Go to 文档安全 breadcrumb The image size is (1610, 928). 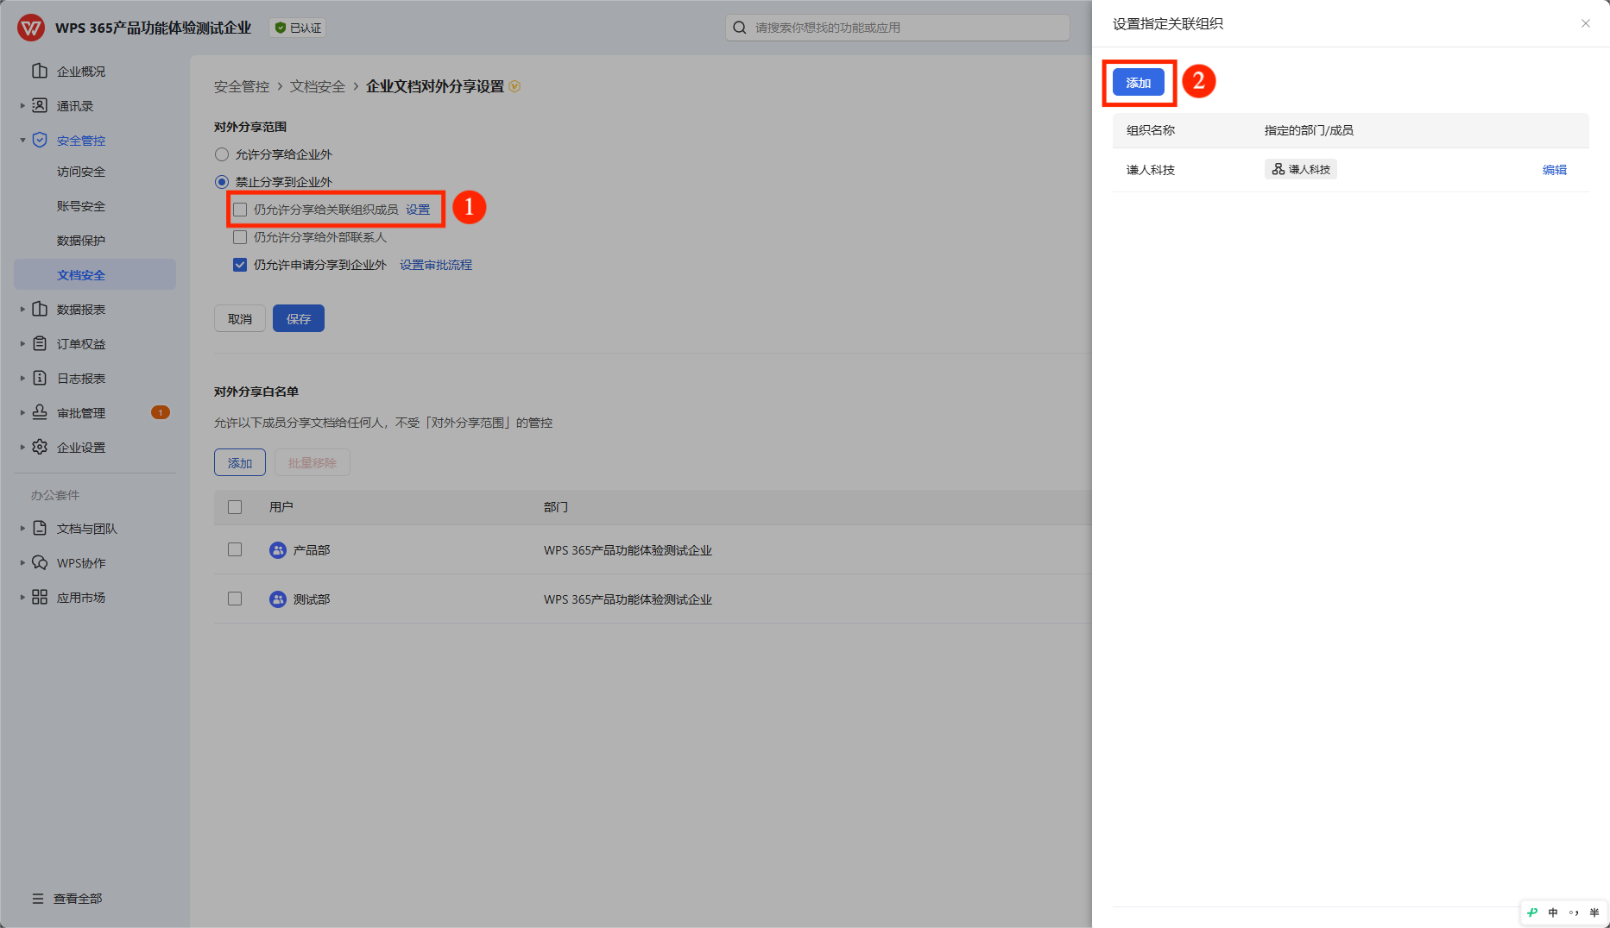point(318,86)
